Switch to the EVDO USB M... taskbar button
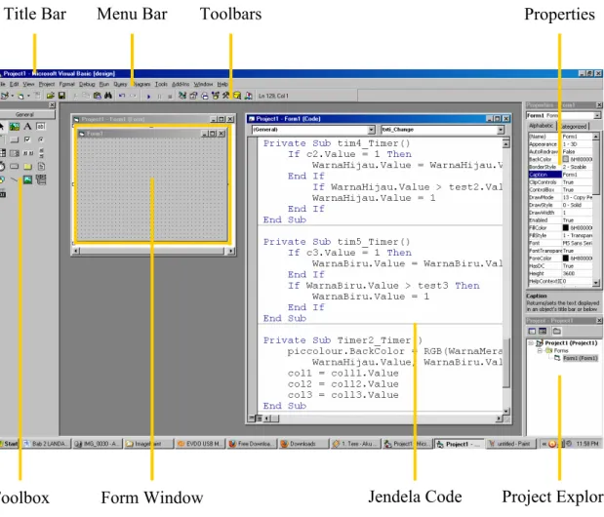The height and width of the screenshot is (517, 604). click(x=200, y=444)
